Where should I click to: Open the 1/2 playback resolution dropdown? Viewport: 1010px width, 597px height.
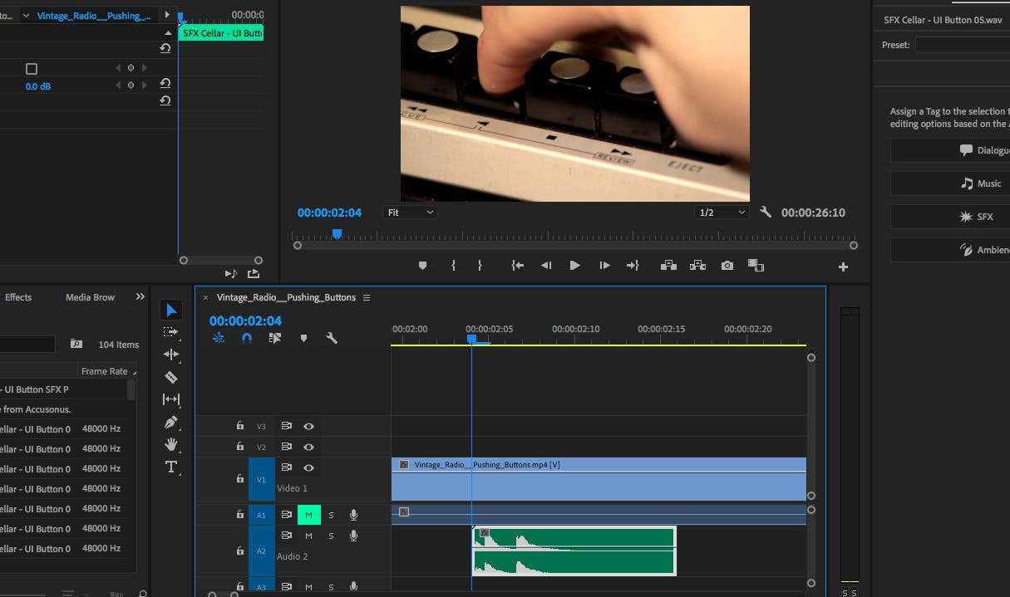[722, 213]
